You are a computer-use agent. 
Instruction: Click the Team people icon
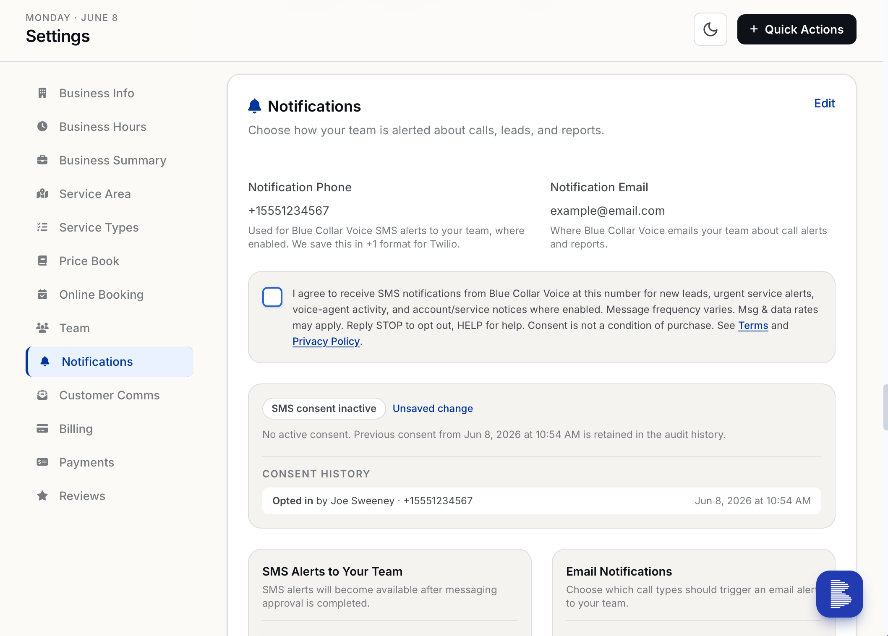42,328
